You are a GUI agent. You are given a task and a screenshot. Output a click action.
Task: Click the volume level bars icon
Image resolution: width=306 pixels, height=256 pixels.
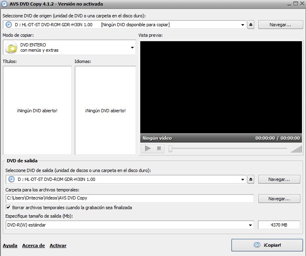tap(296, 149)
